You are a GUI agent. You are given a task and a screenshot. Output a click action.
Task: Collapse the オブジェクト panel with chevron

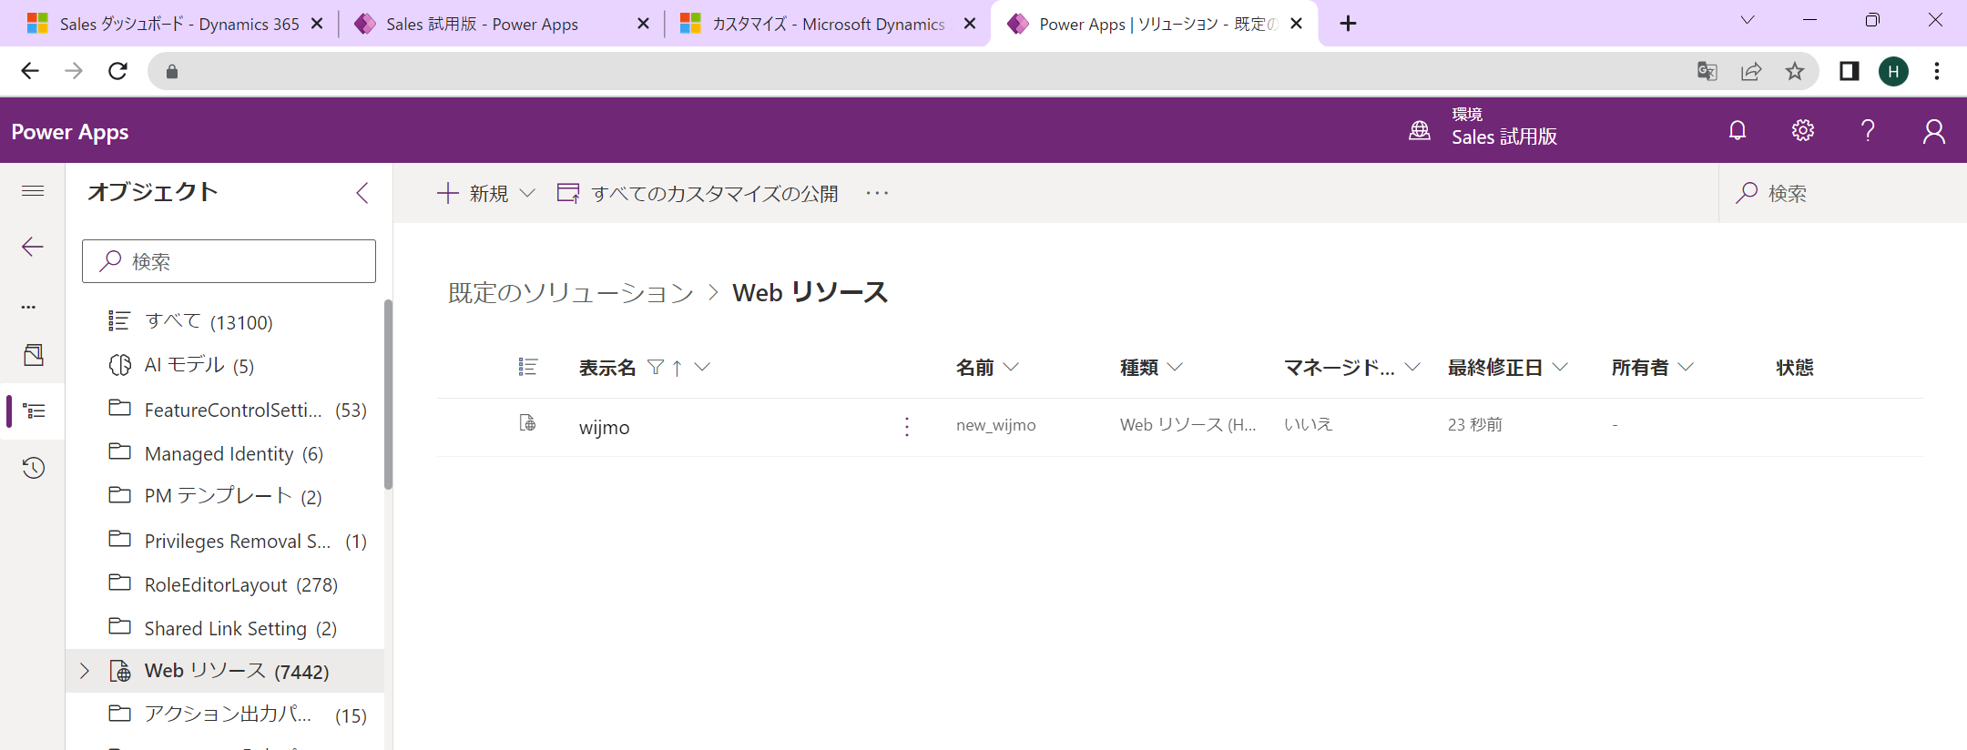pos(362,193)
